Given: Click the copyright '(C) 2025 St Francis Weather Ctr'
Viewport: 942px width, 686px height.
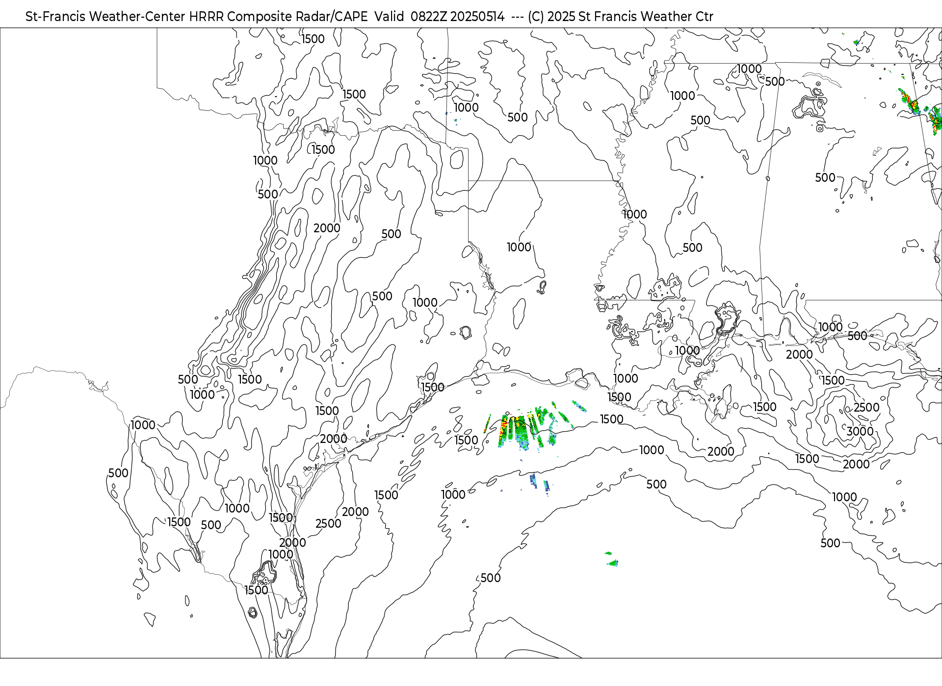Looking at the screenshot, I should pos(621,17).
